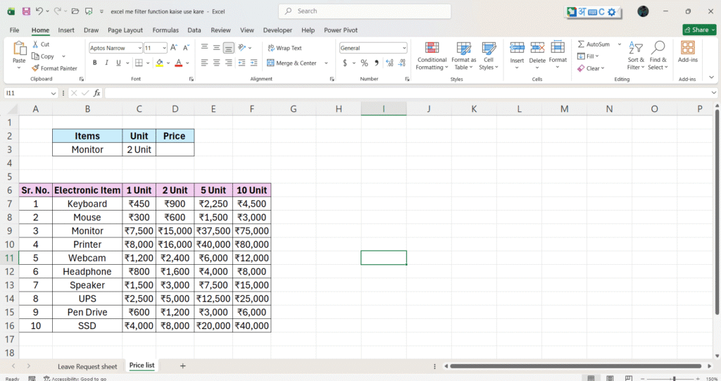
Task: Click the Undo arrow icon
Action: [39, 11]
